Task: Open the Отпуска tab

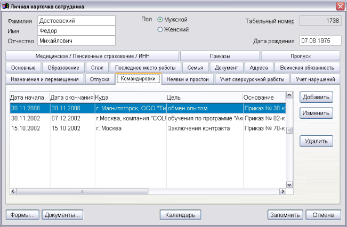Action: [x=99, y=79]
